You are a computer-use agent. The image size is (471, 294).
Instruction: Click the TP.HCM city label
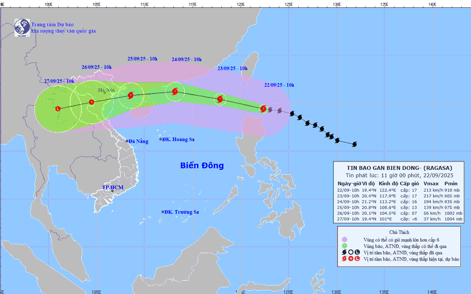point(113,188)
